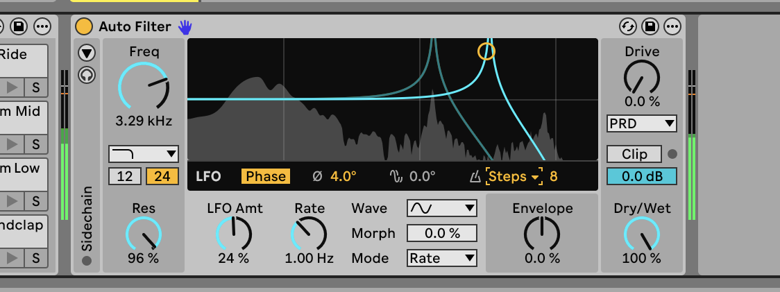780x292 pixels.
Task: Click the yellow filter cutoff handle in display
Action: tap(486, 51)
